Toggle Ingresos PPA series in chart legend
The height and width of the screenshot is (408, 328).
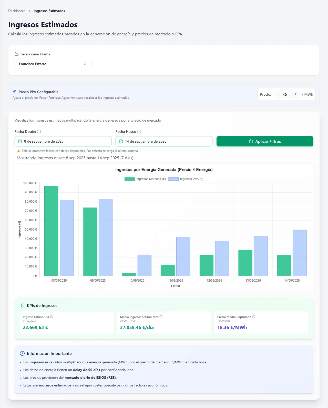(186, 179)
